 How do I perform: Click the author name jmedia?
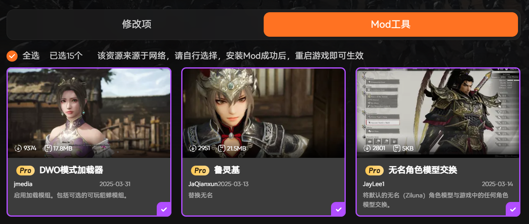click(x=23, y=184)
